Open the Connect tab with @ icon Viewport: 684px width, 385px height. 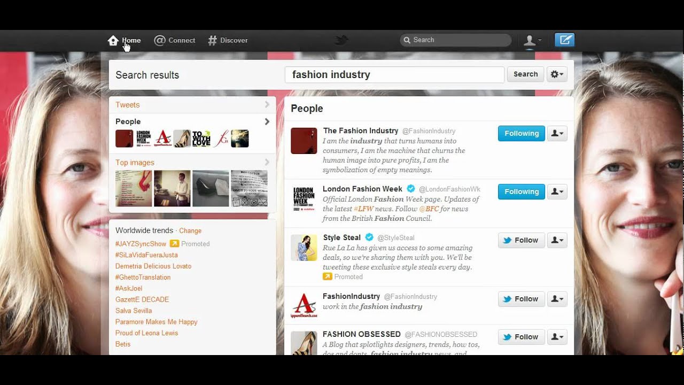175,40
